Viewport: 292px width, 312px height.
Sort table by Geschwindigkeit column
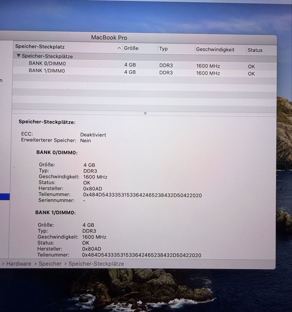215,49
